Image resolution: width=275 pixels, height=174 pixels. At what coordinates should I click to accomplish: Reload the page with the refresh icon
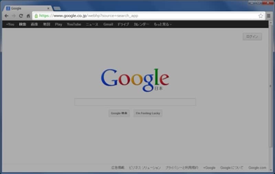(21, 16)
